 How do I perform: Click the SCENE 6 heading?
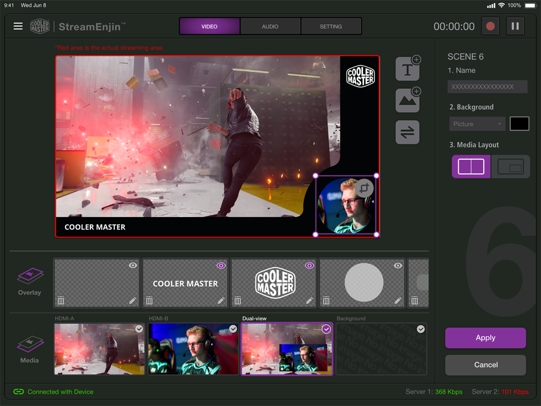tap(465, 57)
